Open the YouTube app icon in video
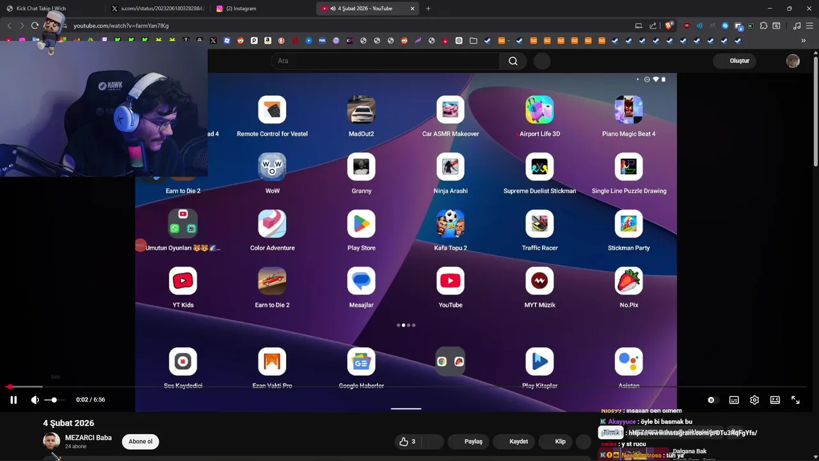 (450, 281)
